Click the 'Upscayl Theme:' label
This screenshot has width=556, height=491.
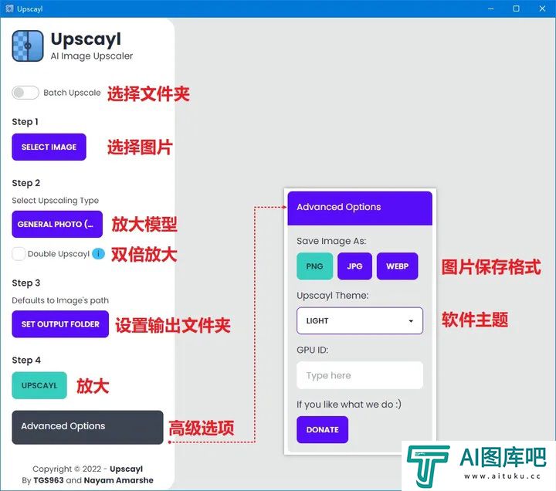pos(333,296)
